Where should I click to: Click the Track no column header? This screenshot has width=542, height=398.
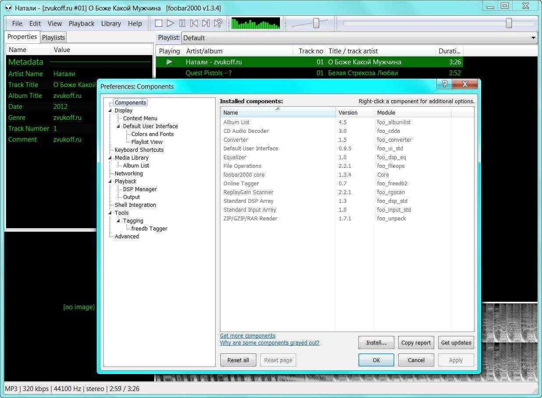coord(309,51)
